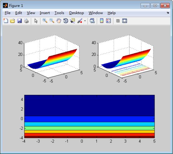Minimize the Figure 1 window
Viewport: 173px width, 154px height.
145,6
